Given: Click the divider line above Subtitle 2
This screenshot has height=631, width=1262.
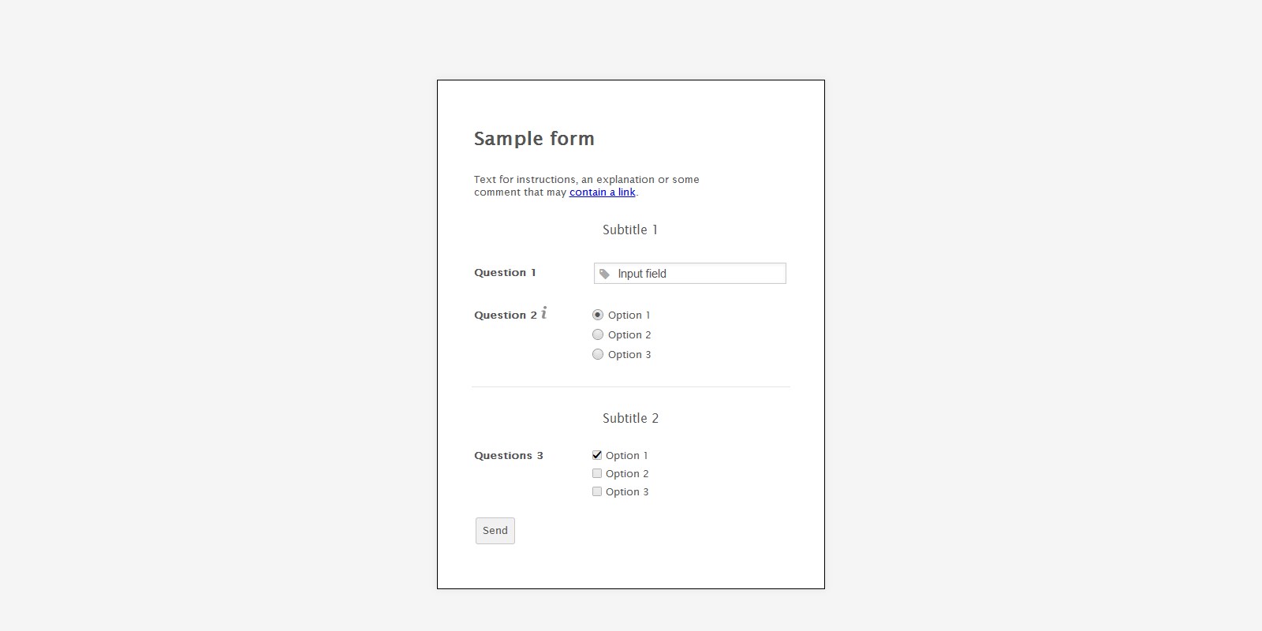Looking at the screenshot, I should coord(631,386).
